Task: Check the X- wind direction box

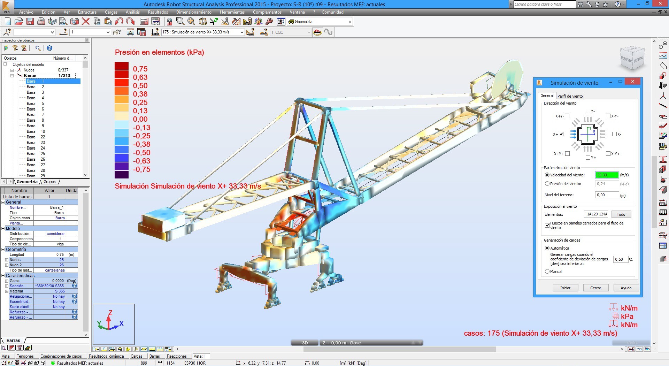Action: [x=614, y=134]
